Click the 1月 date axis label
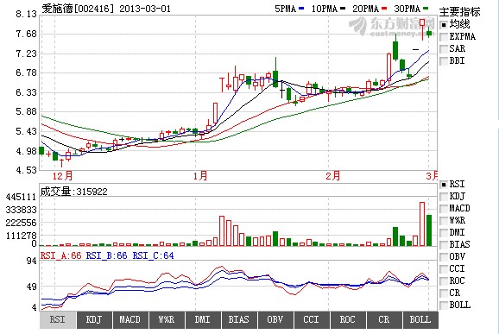This screenshot has width=499, height=334. pos(200,176)
